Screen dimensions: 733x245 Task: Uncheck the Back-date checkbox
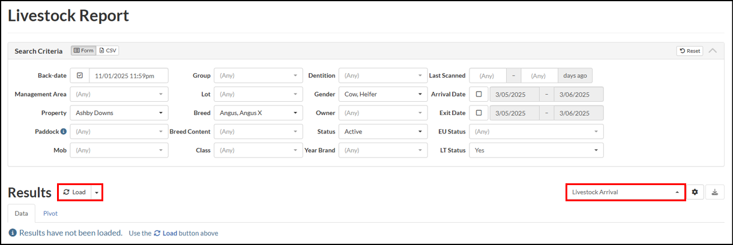tap(80, 75)
